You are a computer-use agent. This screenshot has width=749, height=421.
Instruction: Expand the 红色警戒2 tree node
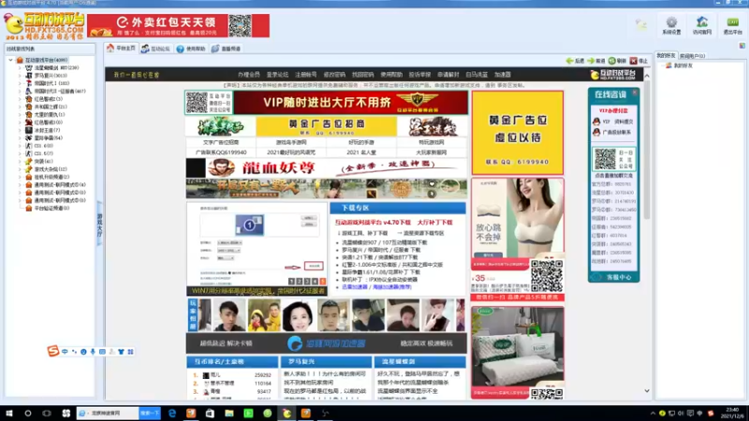point(20,99)
